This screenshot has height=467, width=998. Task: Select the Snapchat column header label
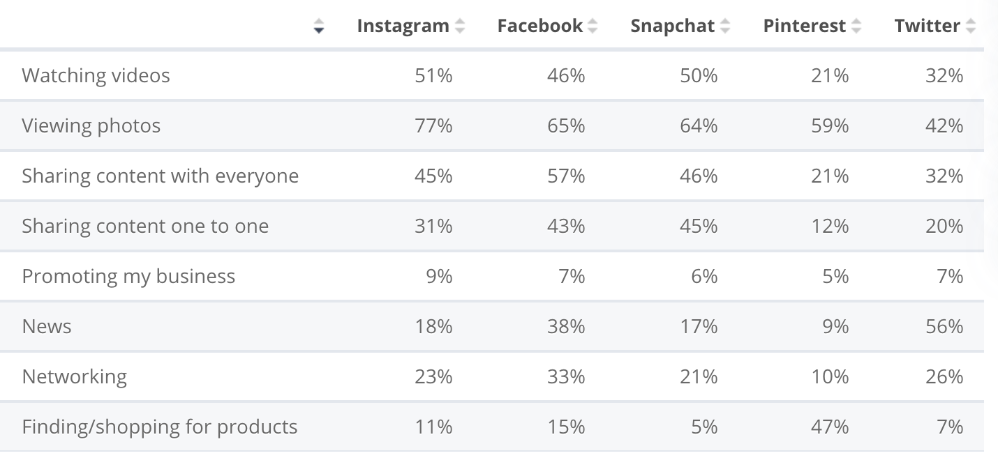click(x=672, y=26)
